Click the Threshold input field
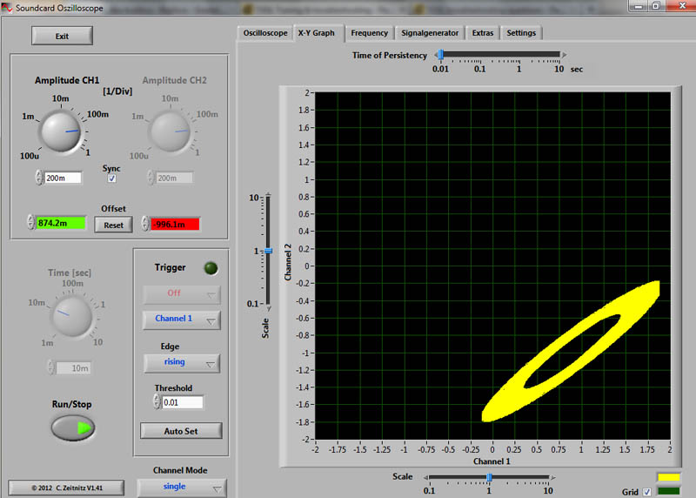The height and width of the screenshot is (498, 696). [183, 402]
